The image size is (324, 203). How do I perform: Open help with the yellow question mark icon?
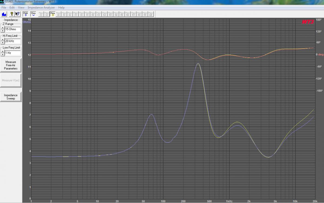12,14
